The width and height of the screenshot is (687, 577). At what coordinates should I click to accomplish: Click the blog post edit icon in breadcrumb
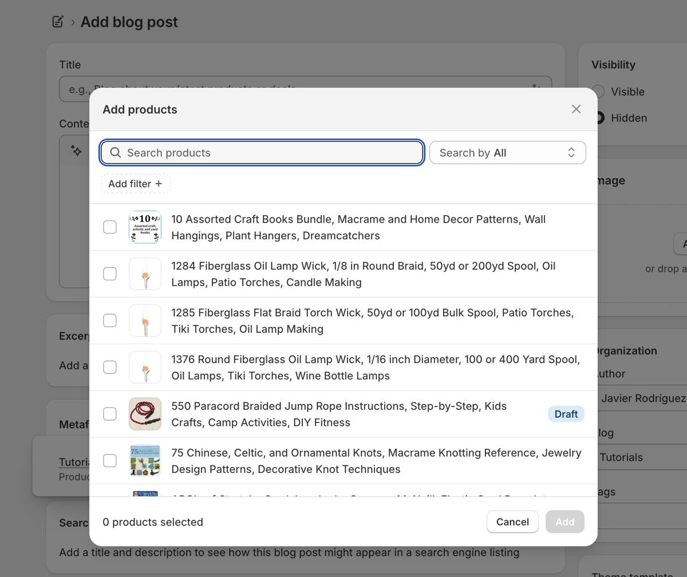[x=58, y=22]
